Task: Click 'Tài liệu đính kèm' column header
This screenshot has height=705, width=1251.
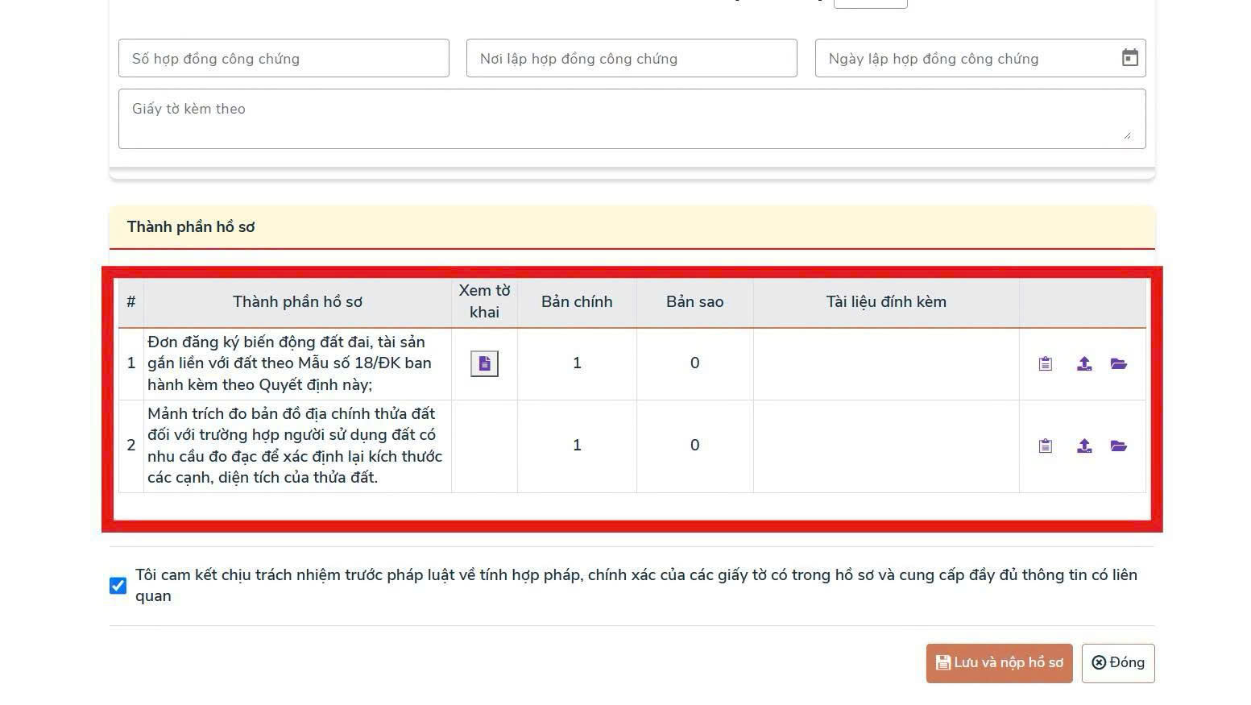Action: click(x=886, y=302)
